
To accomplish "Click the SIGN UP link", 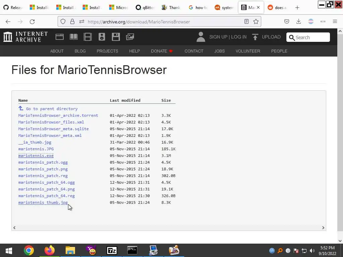I will (x=218, y=37).
